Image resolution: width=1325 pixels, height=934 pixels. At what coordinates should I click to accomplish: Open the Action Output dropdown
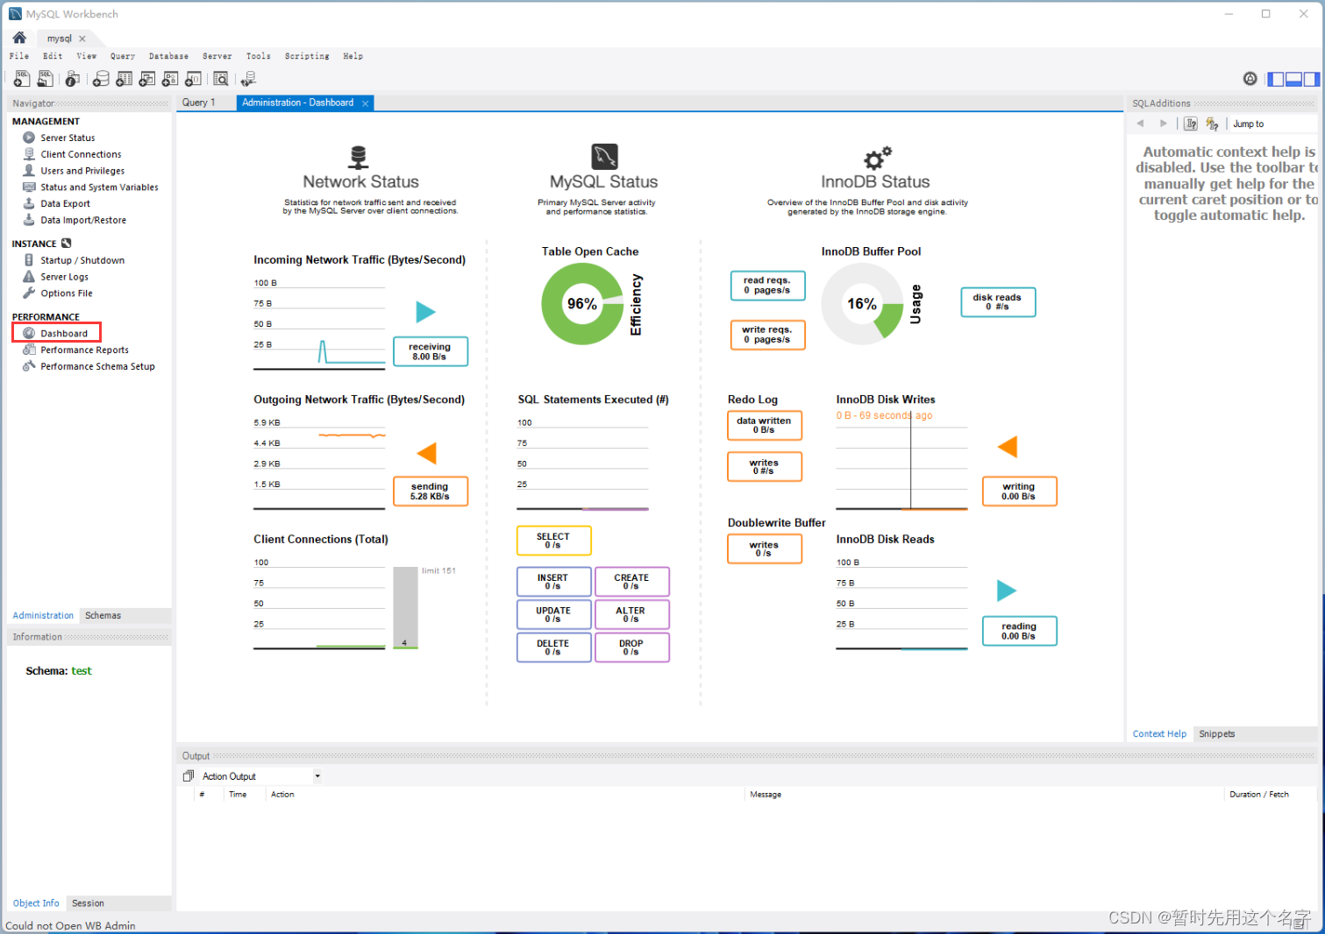click(261, 776)
